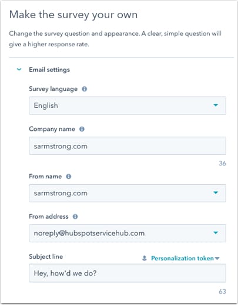Open the From name dropdown
Viewport: 238px width, 305px height.
128,193
